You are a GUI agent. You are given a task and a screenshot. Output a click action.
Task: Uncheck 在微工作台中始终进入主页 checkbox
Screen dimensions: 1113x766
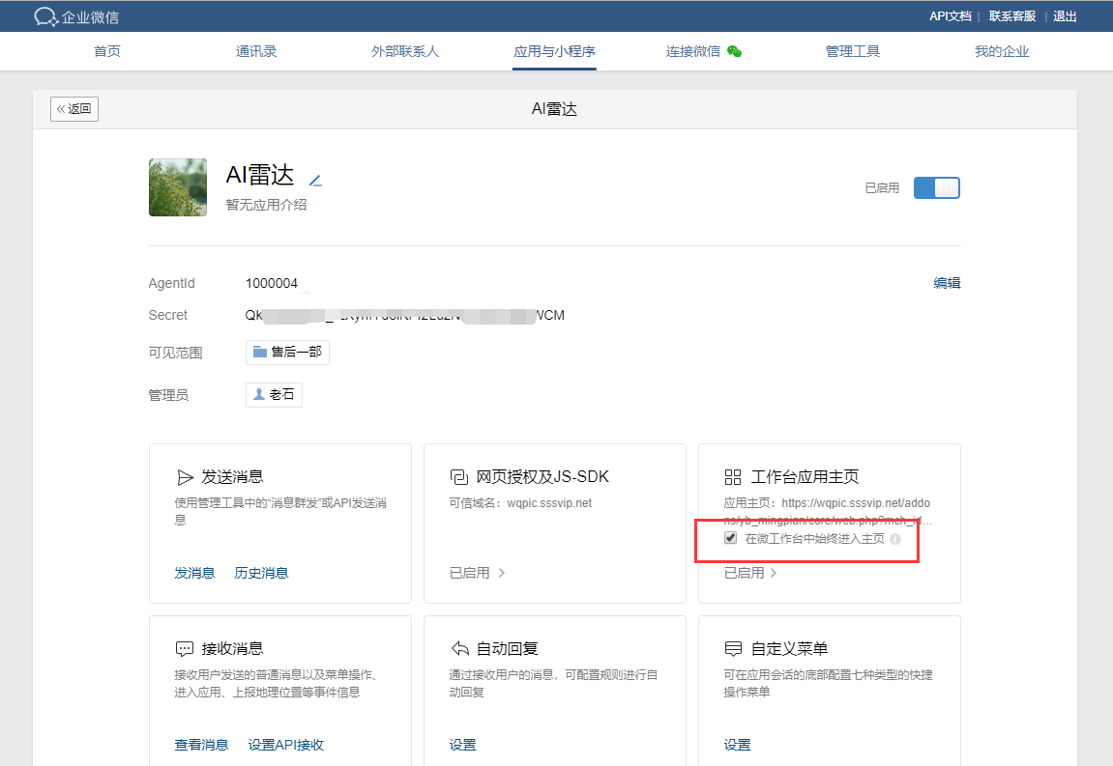pos(731,538)
